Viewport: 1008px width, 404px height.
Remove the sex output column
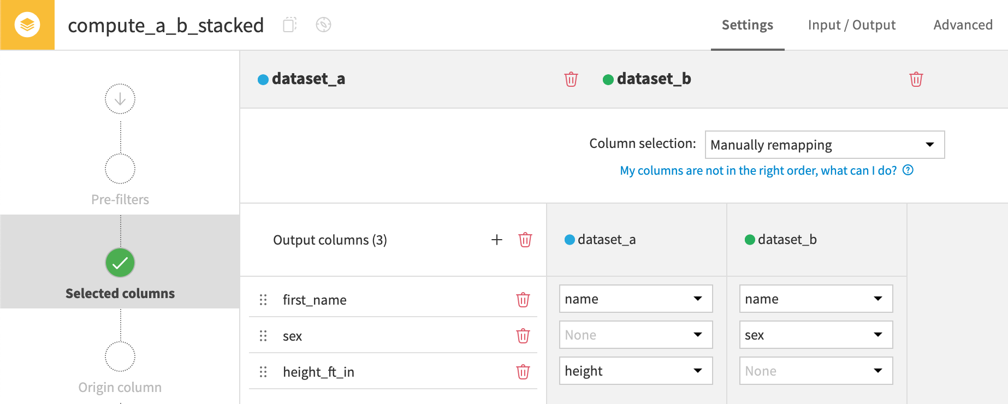coord(523,336)
